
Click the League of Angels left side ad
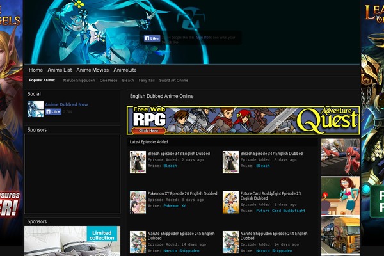(12, 122)
